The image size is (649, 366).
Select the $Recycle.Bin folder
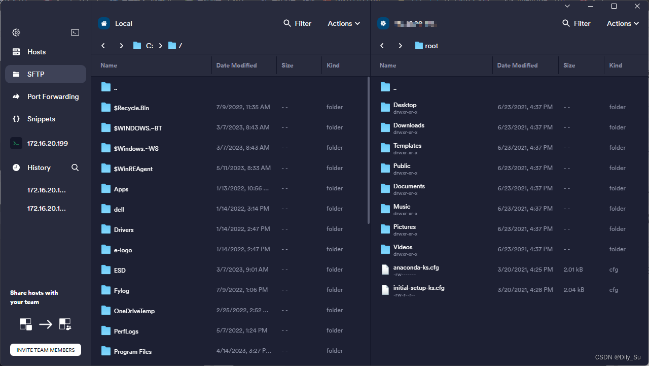tap(231, 107)
